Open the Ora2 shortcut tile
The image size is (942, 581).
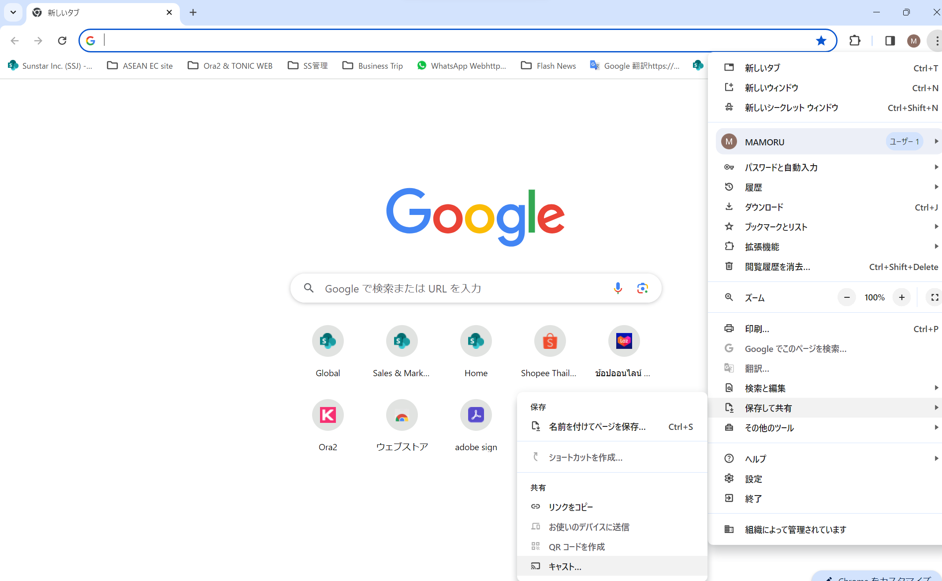(x=328, y=426)
